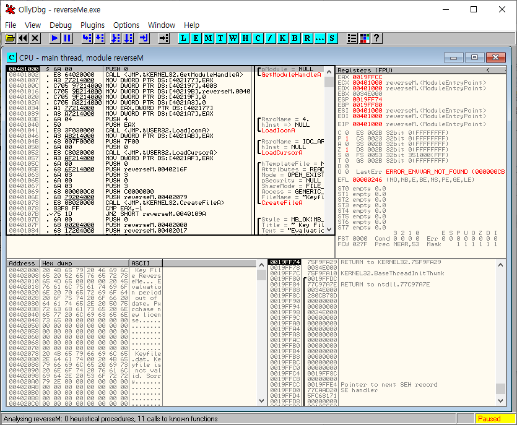Show the Call stack window (K)
Viewport: 517px width, 425px height.
point(282,38)
